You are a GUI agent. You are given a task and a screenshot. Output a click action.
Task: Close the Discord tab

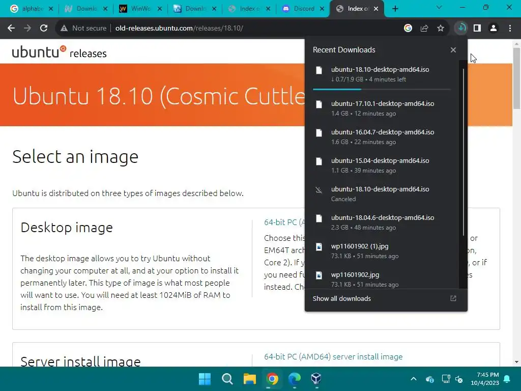pos(322,9)
